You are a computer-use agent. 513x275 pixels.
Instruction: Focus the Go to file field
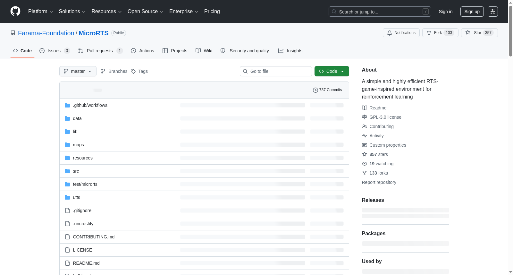pyautogui.click(x=276, y=71)
